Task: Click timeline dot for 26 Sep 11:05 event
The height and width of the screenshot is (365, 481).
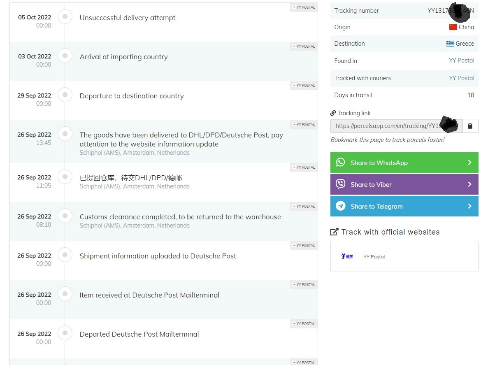Action: click(65, 177)
